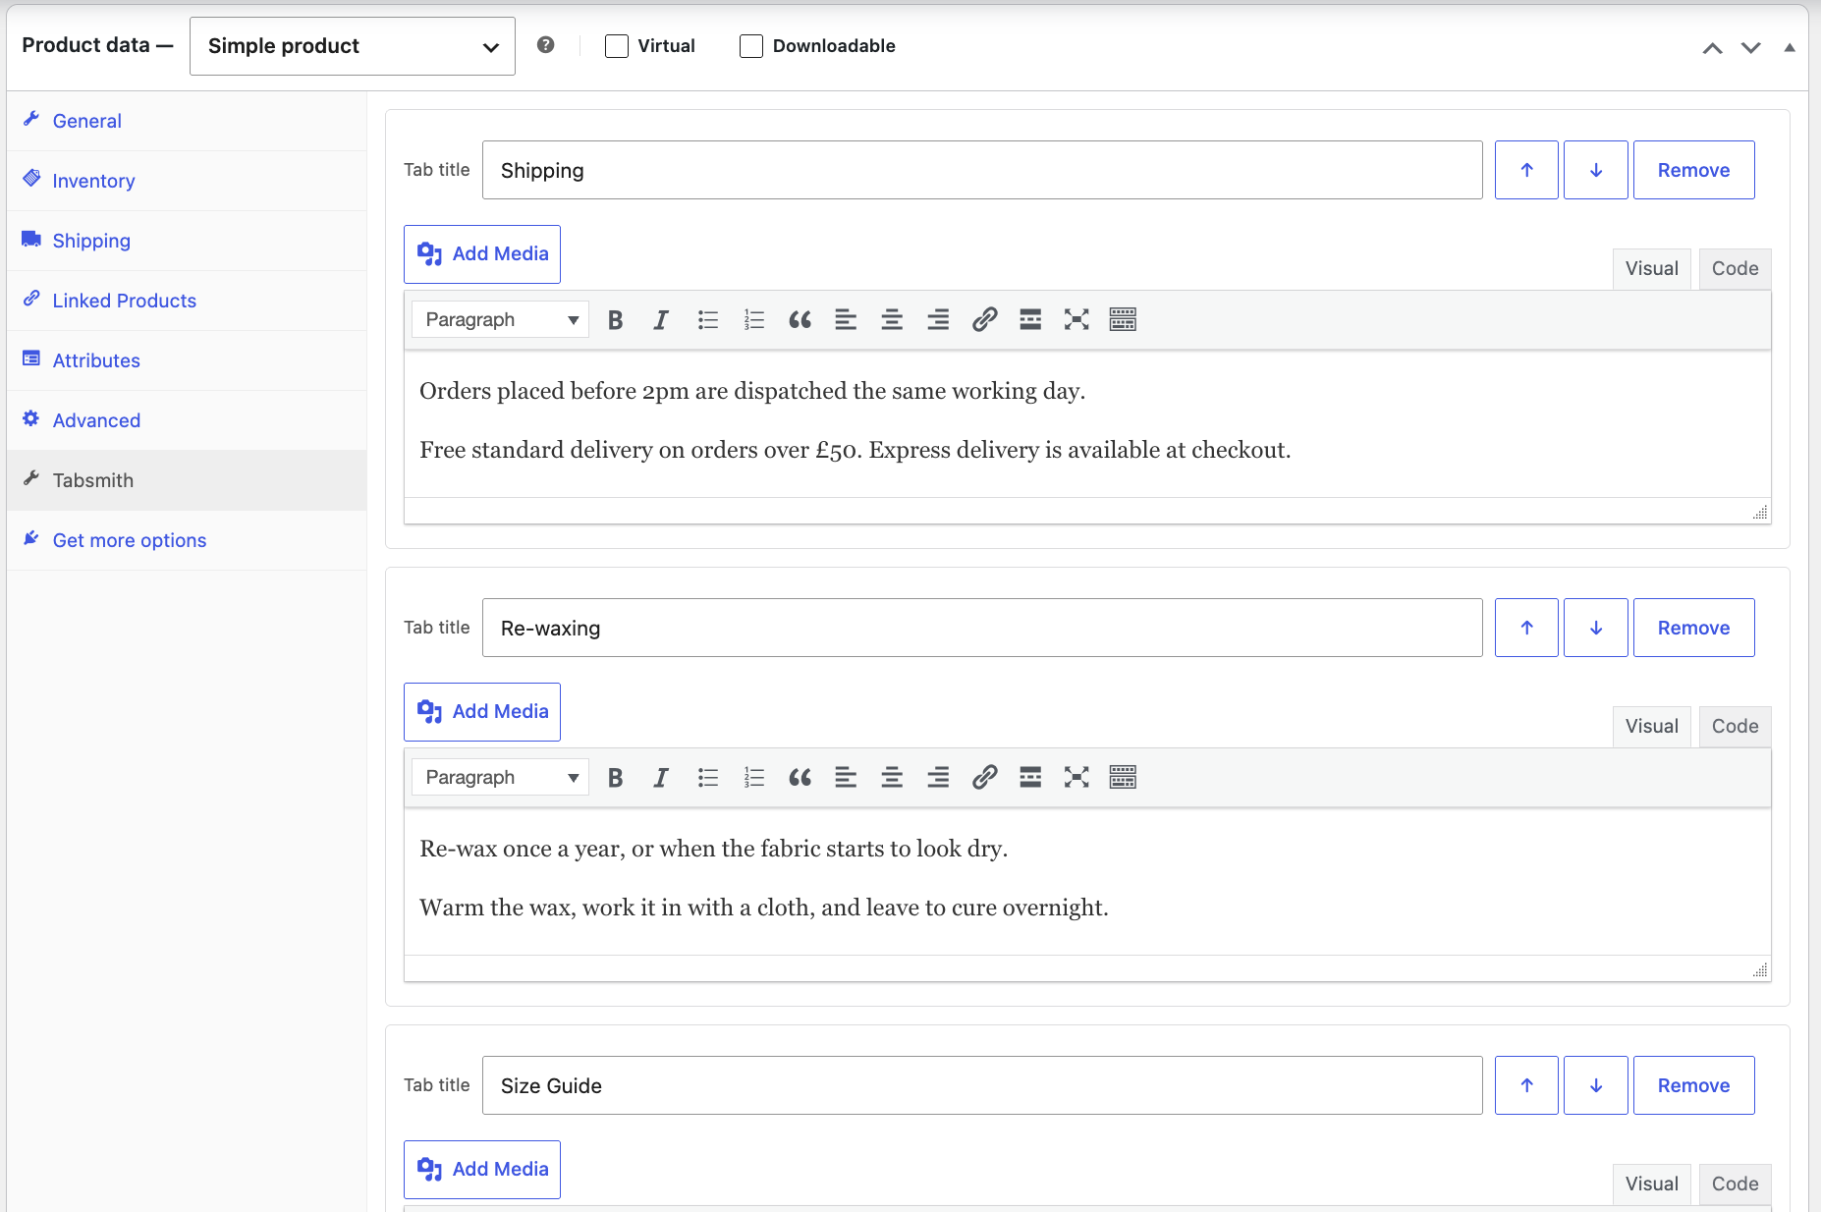1821x1212 pixels.
Task: Remove the Shipping custom tab
Action: point(1693,170)
